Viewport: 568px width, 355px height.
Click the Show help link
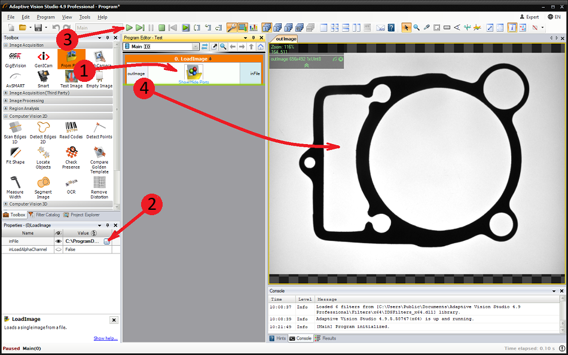point(105,338)
